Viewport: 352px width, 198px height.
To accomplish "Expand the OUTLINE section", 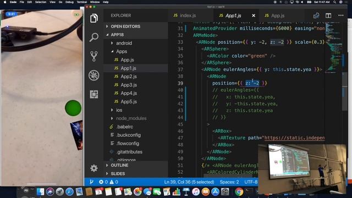I will click(136, 165).
